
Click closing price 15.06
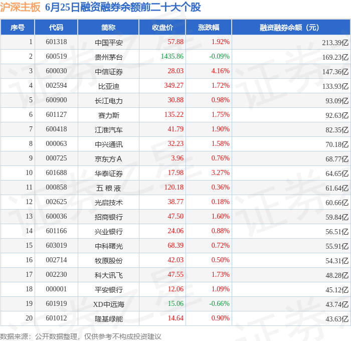[175, 304]
